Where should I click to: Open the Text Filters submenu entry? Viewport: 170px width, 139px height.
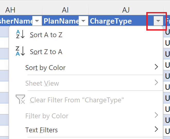[41, 130]
